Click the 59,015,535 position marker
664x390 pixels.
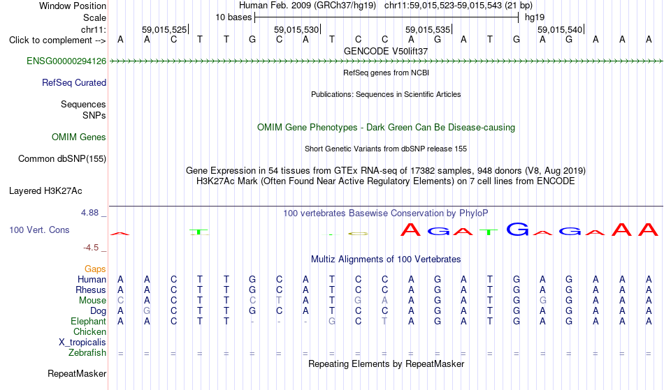(428, 29)
